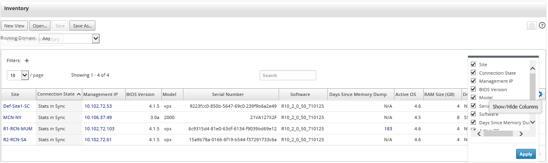Toggle sort arrow on Connection State column

click(78, 94)
